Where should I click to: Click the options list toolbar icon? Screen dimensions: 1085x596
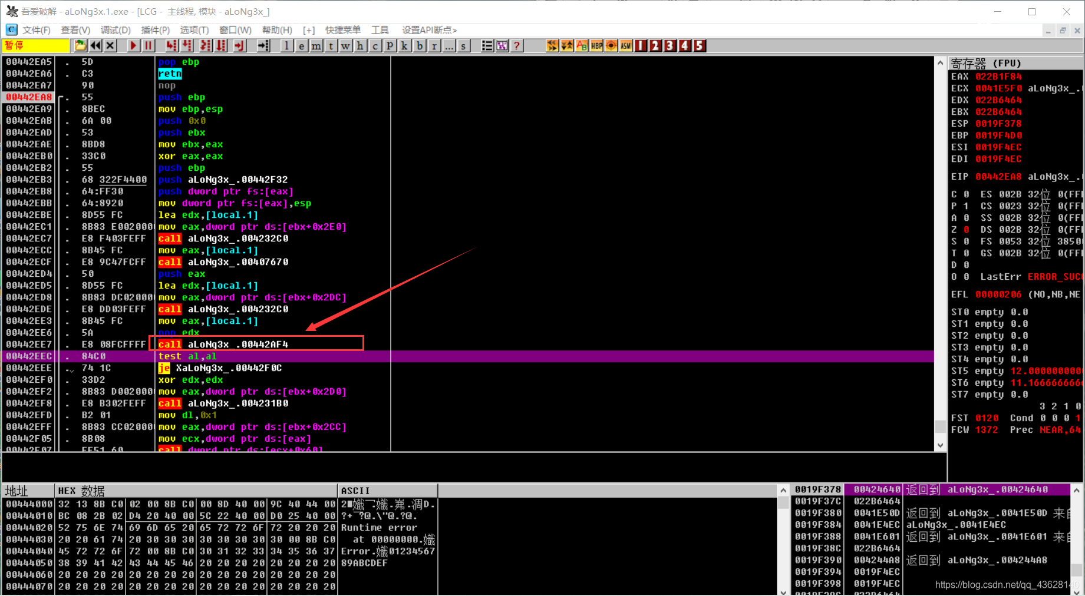click(x=487, y=46)
